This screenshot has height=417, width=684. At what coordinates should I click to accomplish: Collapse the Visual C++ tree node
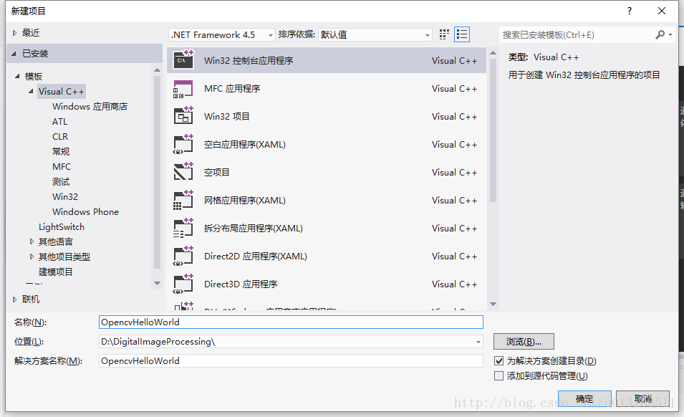click(x=31, y=91)
